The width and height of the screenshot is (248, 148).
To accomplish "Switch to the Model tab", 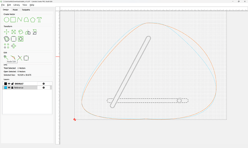I will coord(15,10).
